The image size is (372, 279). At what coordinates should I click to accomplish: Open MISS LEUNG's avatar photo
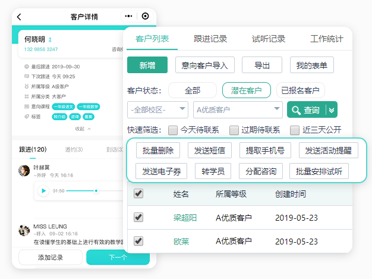coord(24,230)
